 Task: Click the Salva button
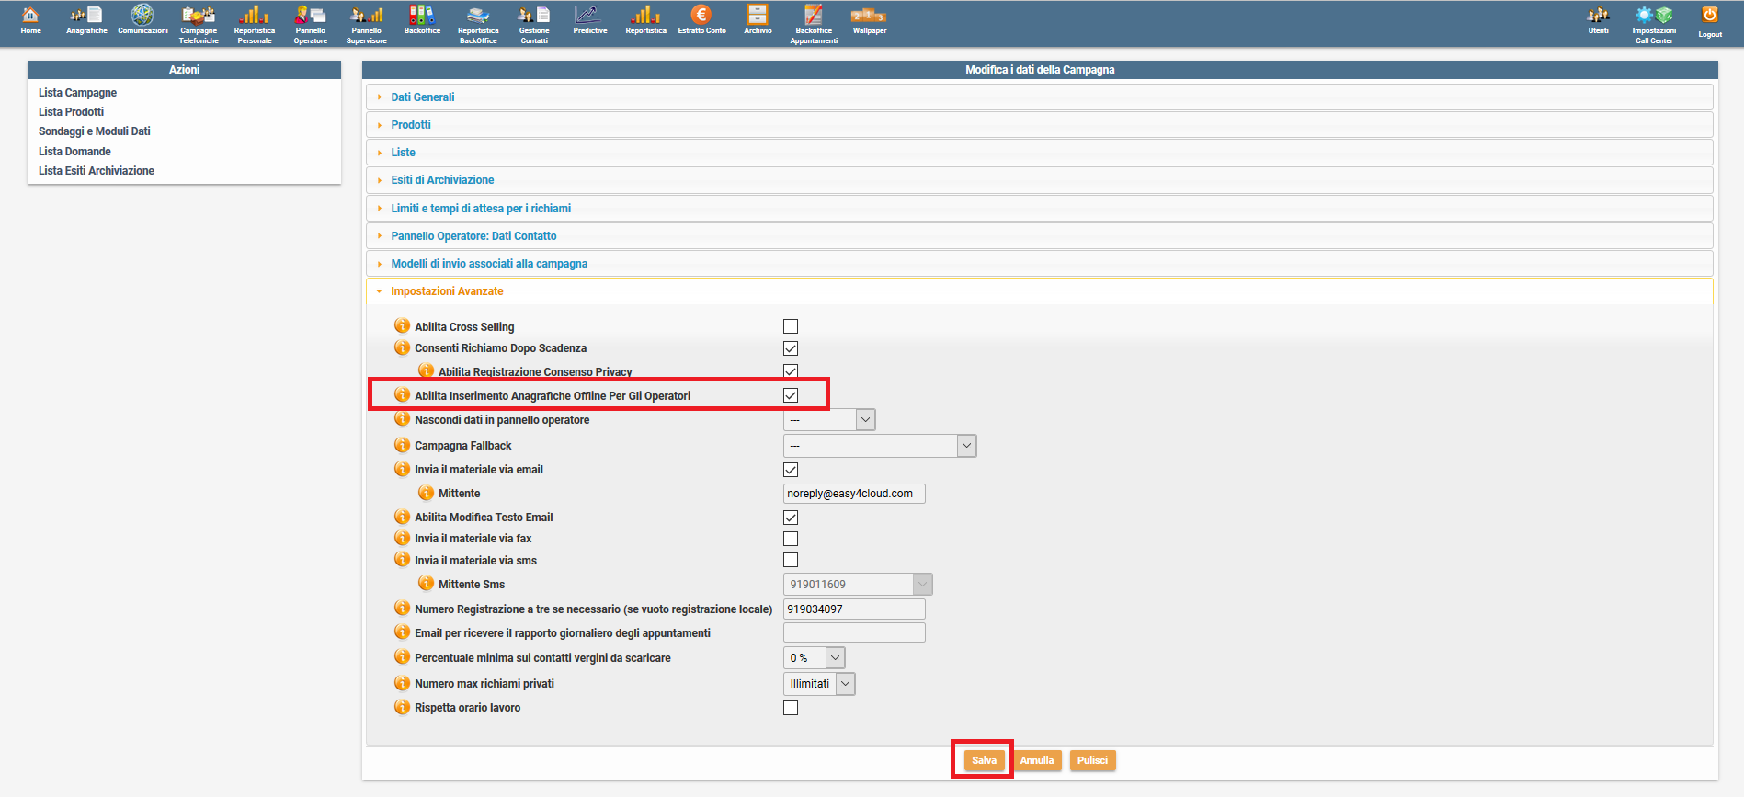tap(984, 760)
